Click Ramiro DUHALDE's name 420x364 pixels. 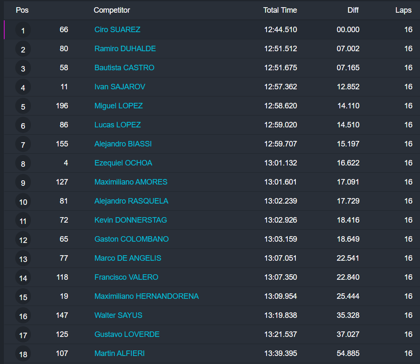click(x=125, y=49)
